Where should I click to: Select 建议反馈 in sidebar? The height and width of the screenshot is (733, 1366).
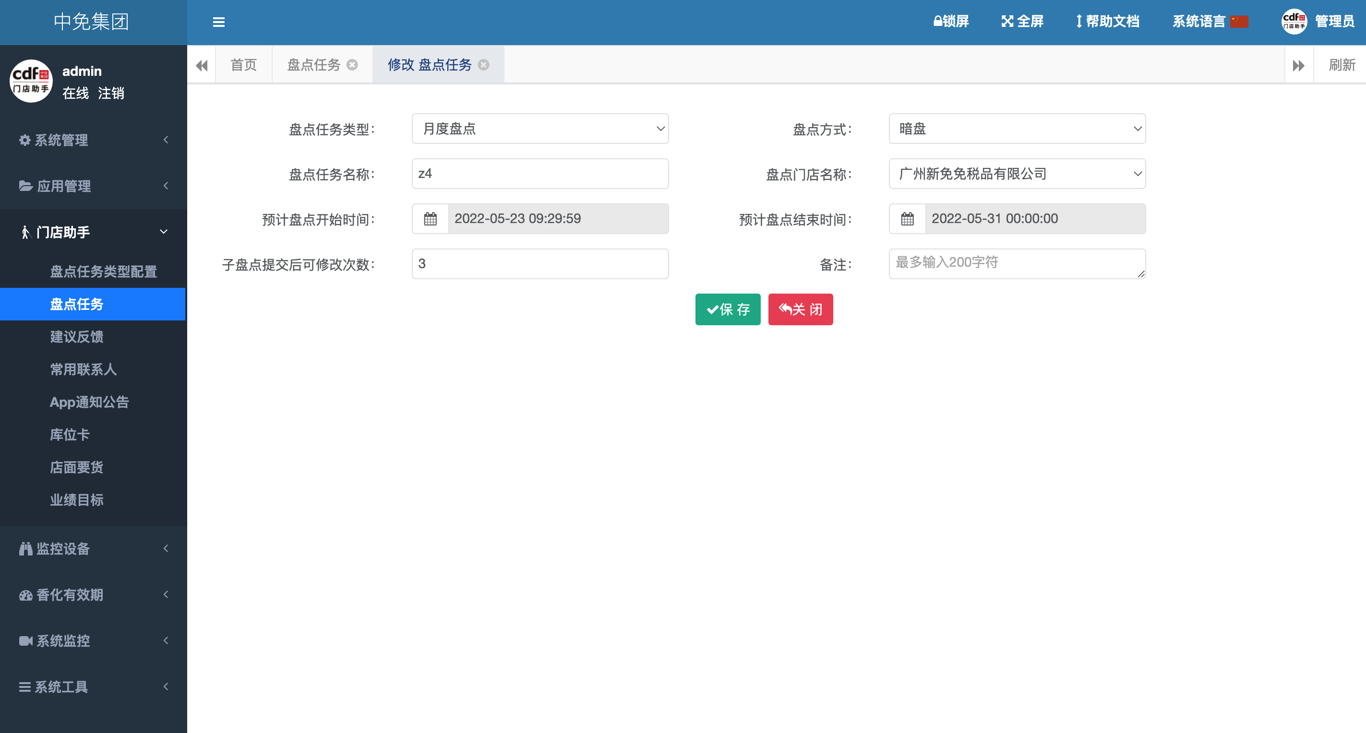[x=77, y=337]
